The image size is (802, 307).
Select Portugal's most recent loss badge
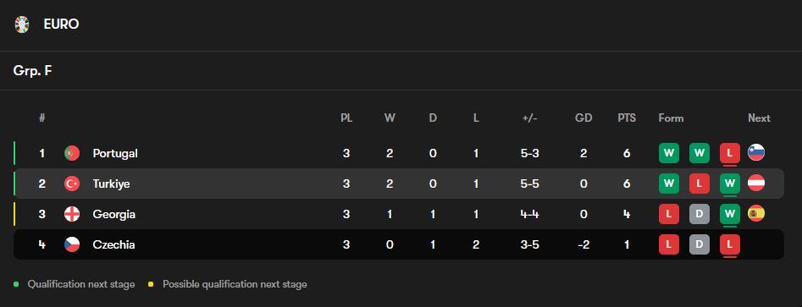(x=729, y=153)
